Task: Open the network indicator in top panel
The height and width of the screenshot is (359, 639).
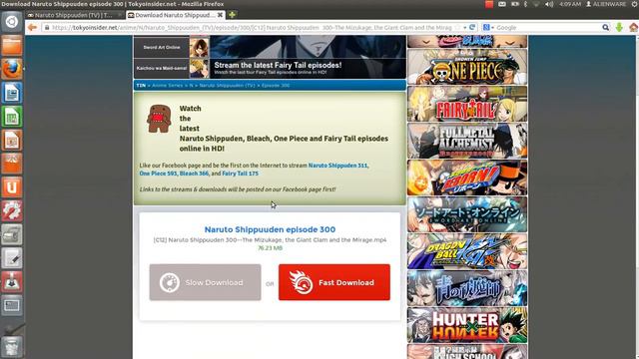Action: [537, 4]
